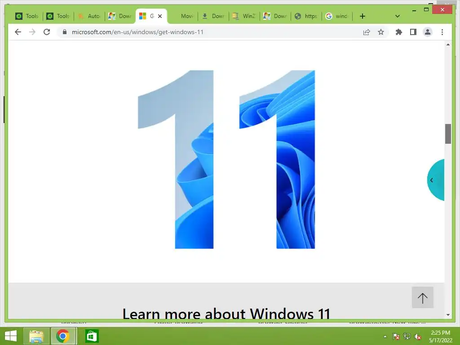Switch to the Auto tab
Viewport: 460px width, 345px height.
(89, 16)
